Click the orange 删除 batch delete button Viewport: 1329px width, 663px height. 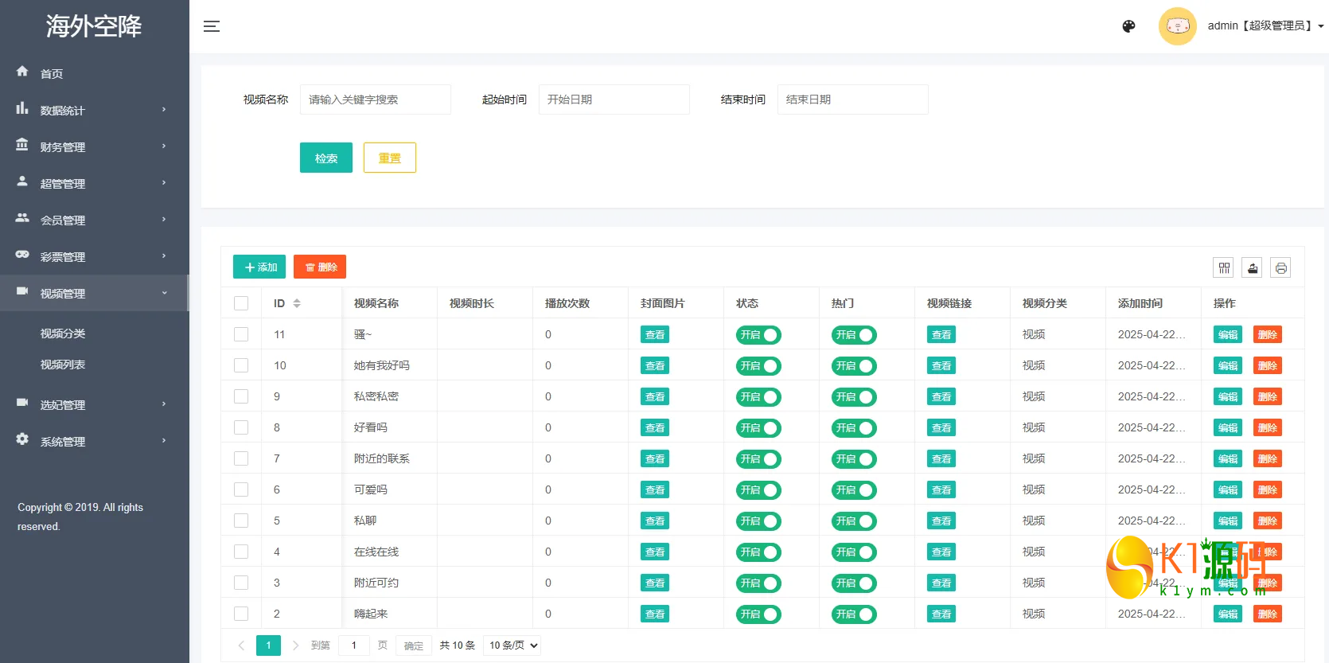pyautogui.click(x=320, y=267)
